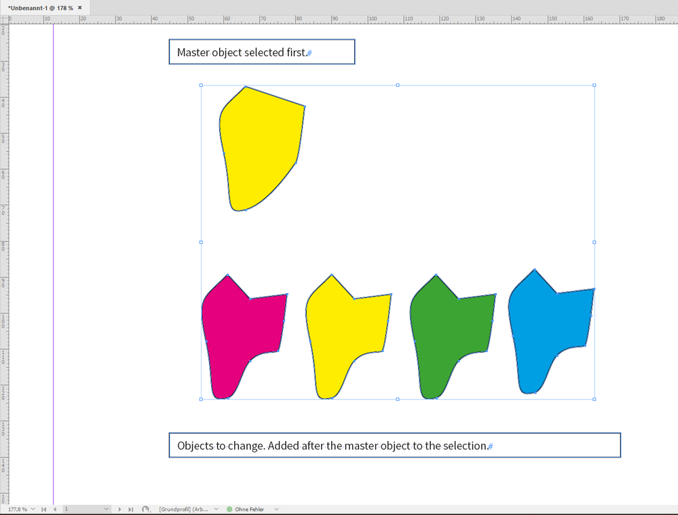The height and width of the screenshot is (515, 678).
Task: Close the Unbenannt-1 document tab
Action: pos(79,7)
